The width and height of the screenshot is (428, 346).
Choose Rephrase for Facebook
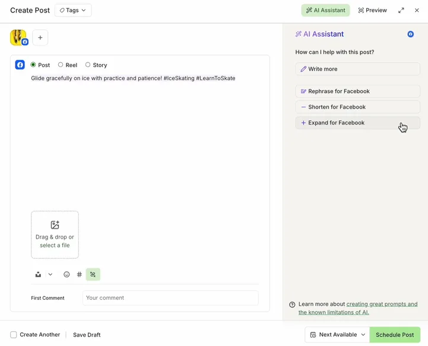[357, 91]
